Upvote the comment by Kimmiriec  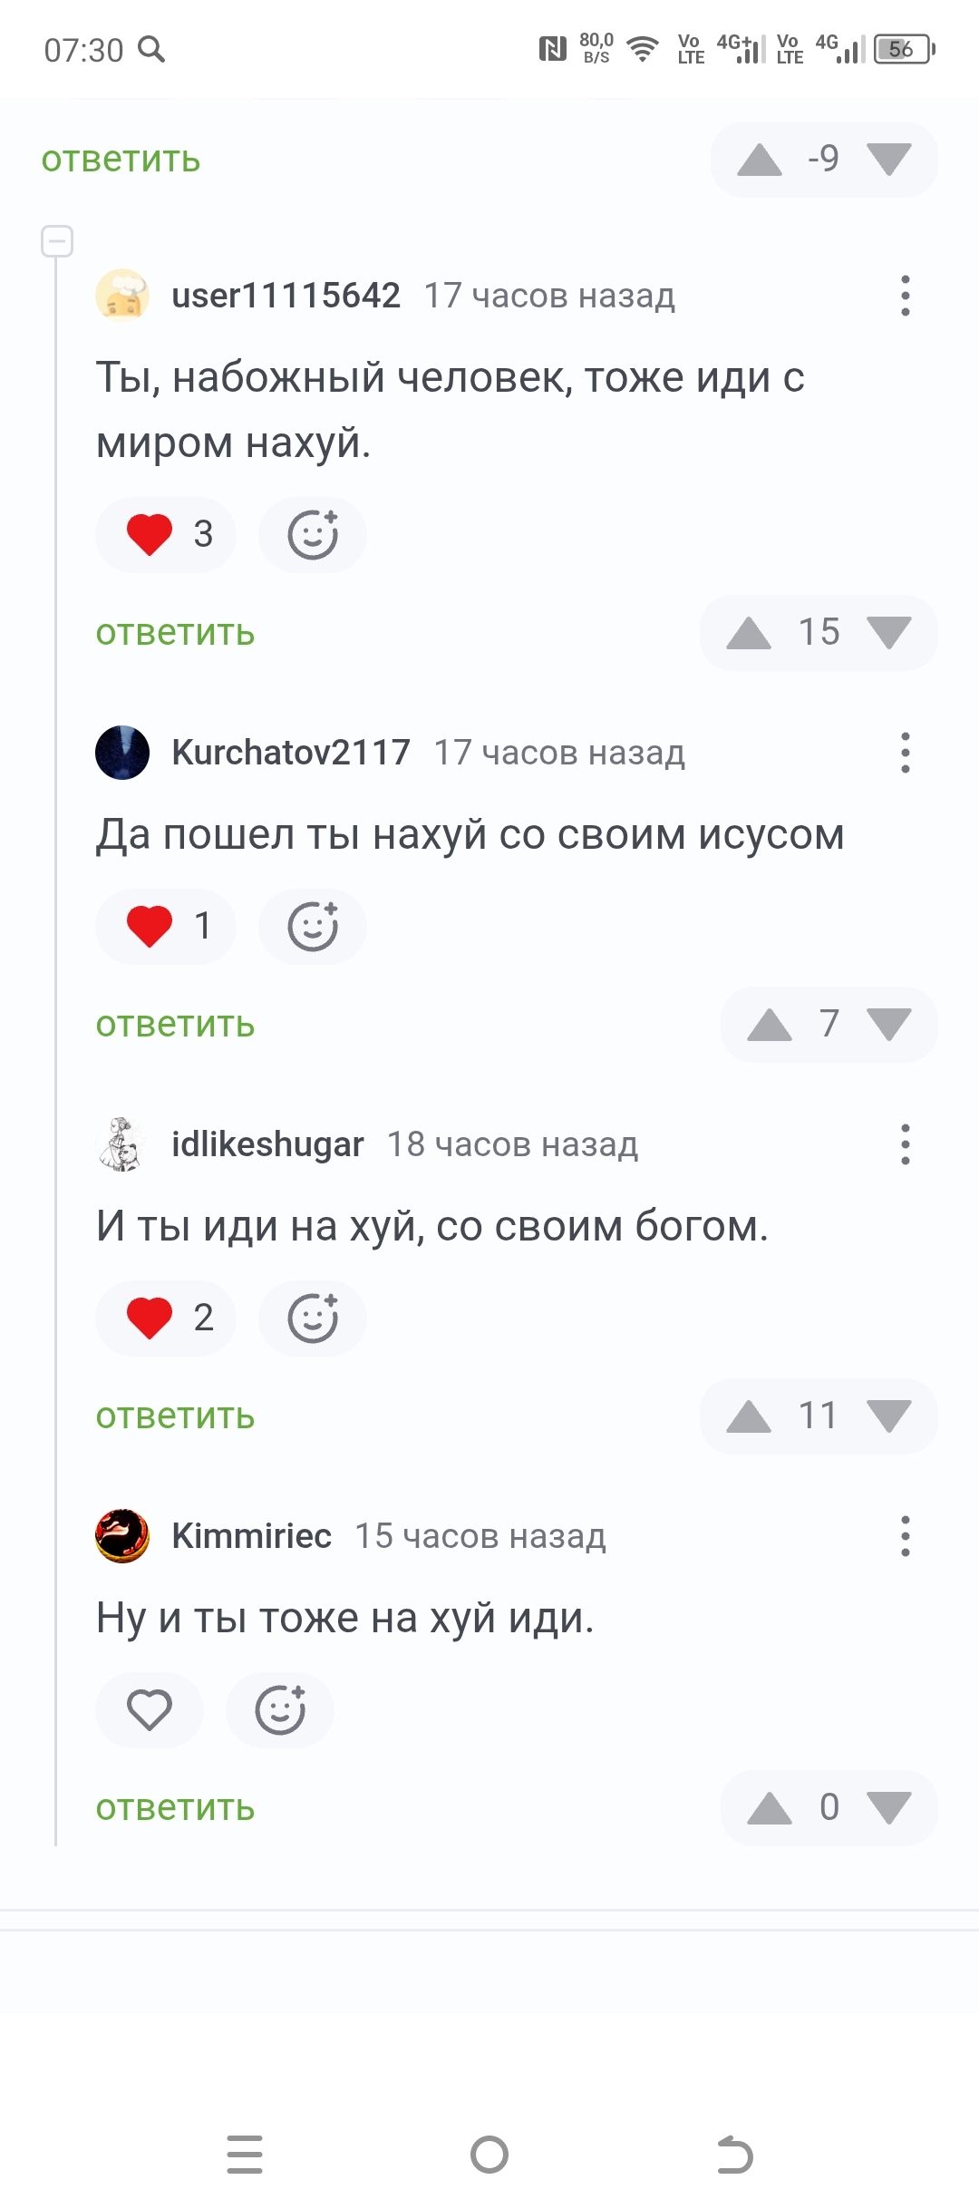click(770, 1808)
